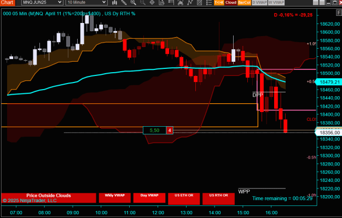
Task: Open the MNQ JUN25 instrument dropdown
Action: coord(42,2)
